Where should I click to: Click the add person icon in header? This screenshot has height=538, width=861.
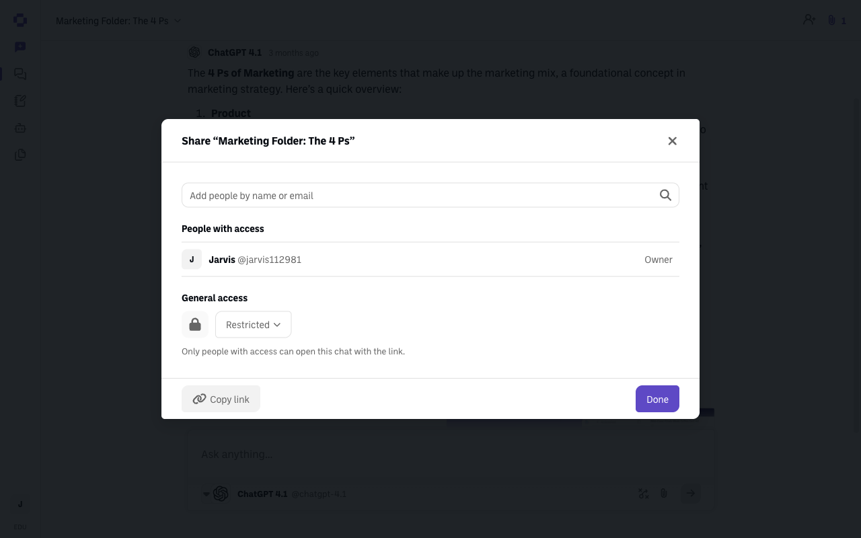809,20
